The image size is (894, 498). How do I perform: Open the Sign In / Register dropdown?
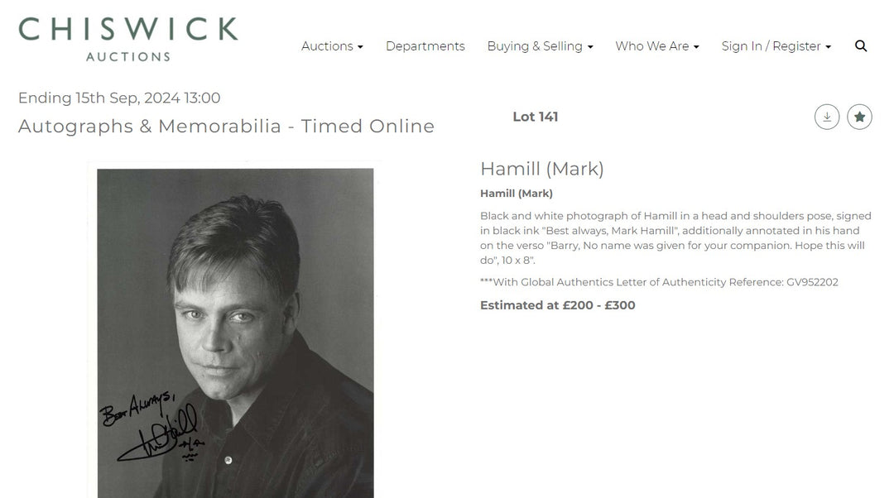pyautogui.click(x=776, y=45)
